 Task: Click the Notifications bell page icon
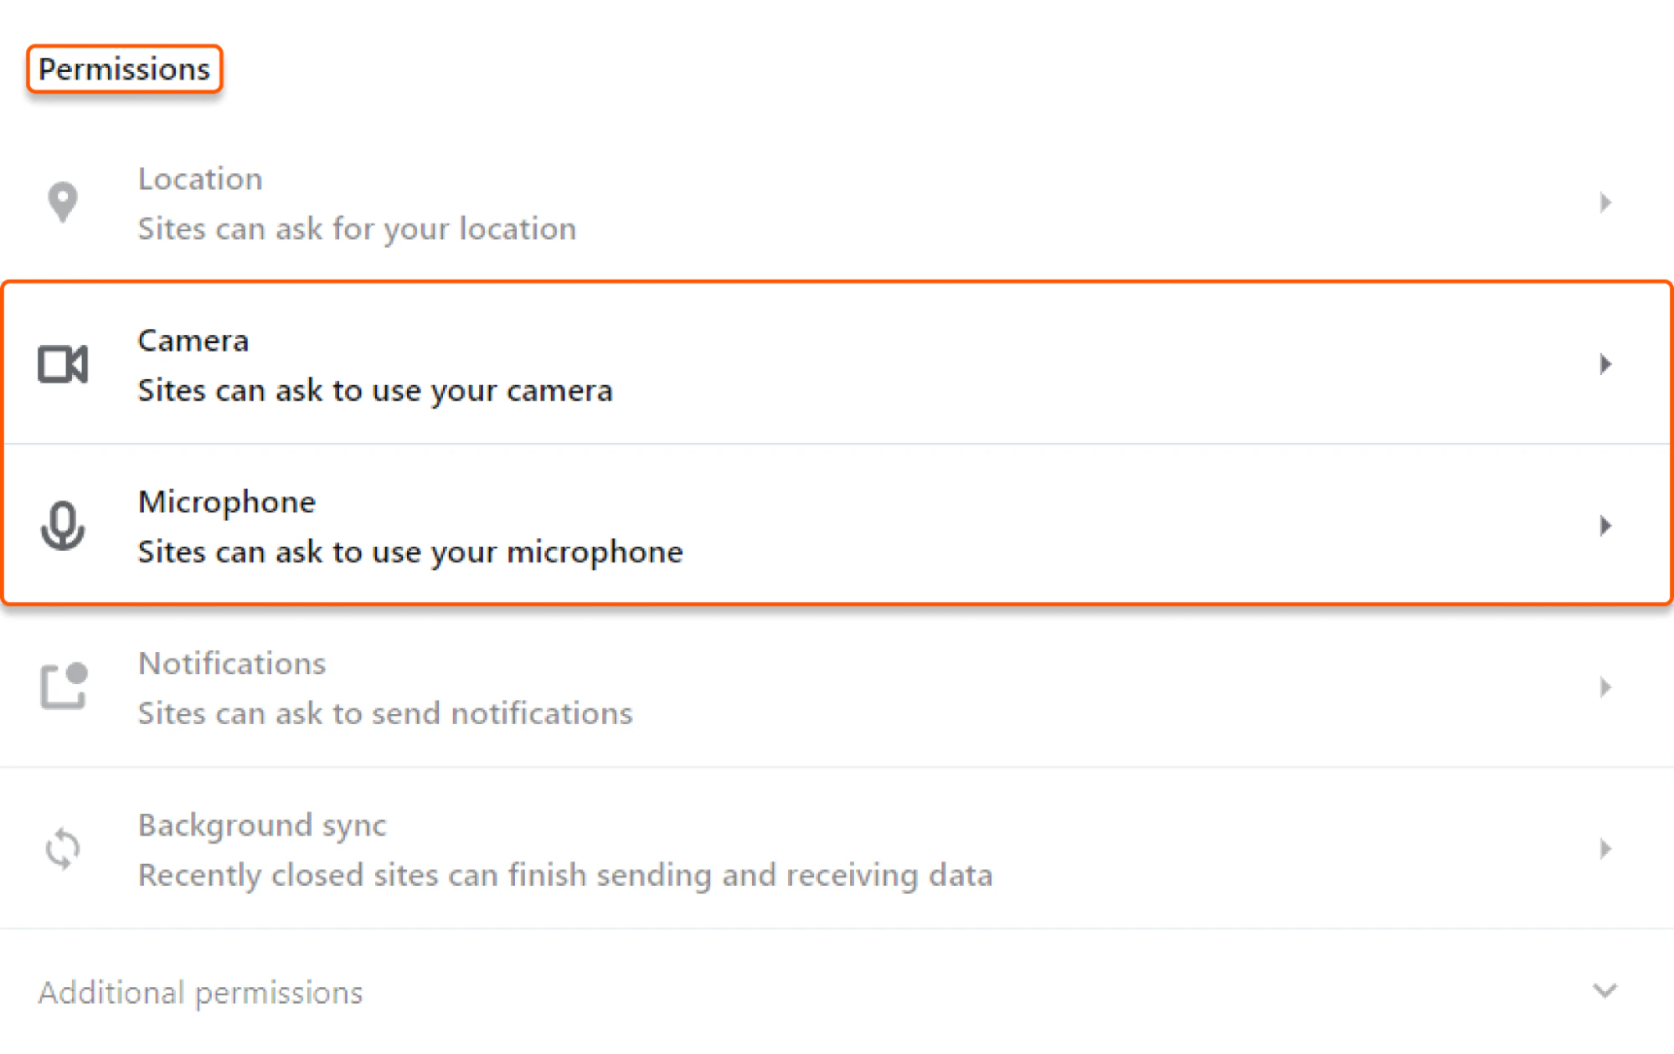coord(62,686)
